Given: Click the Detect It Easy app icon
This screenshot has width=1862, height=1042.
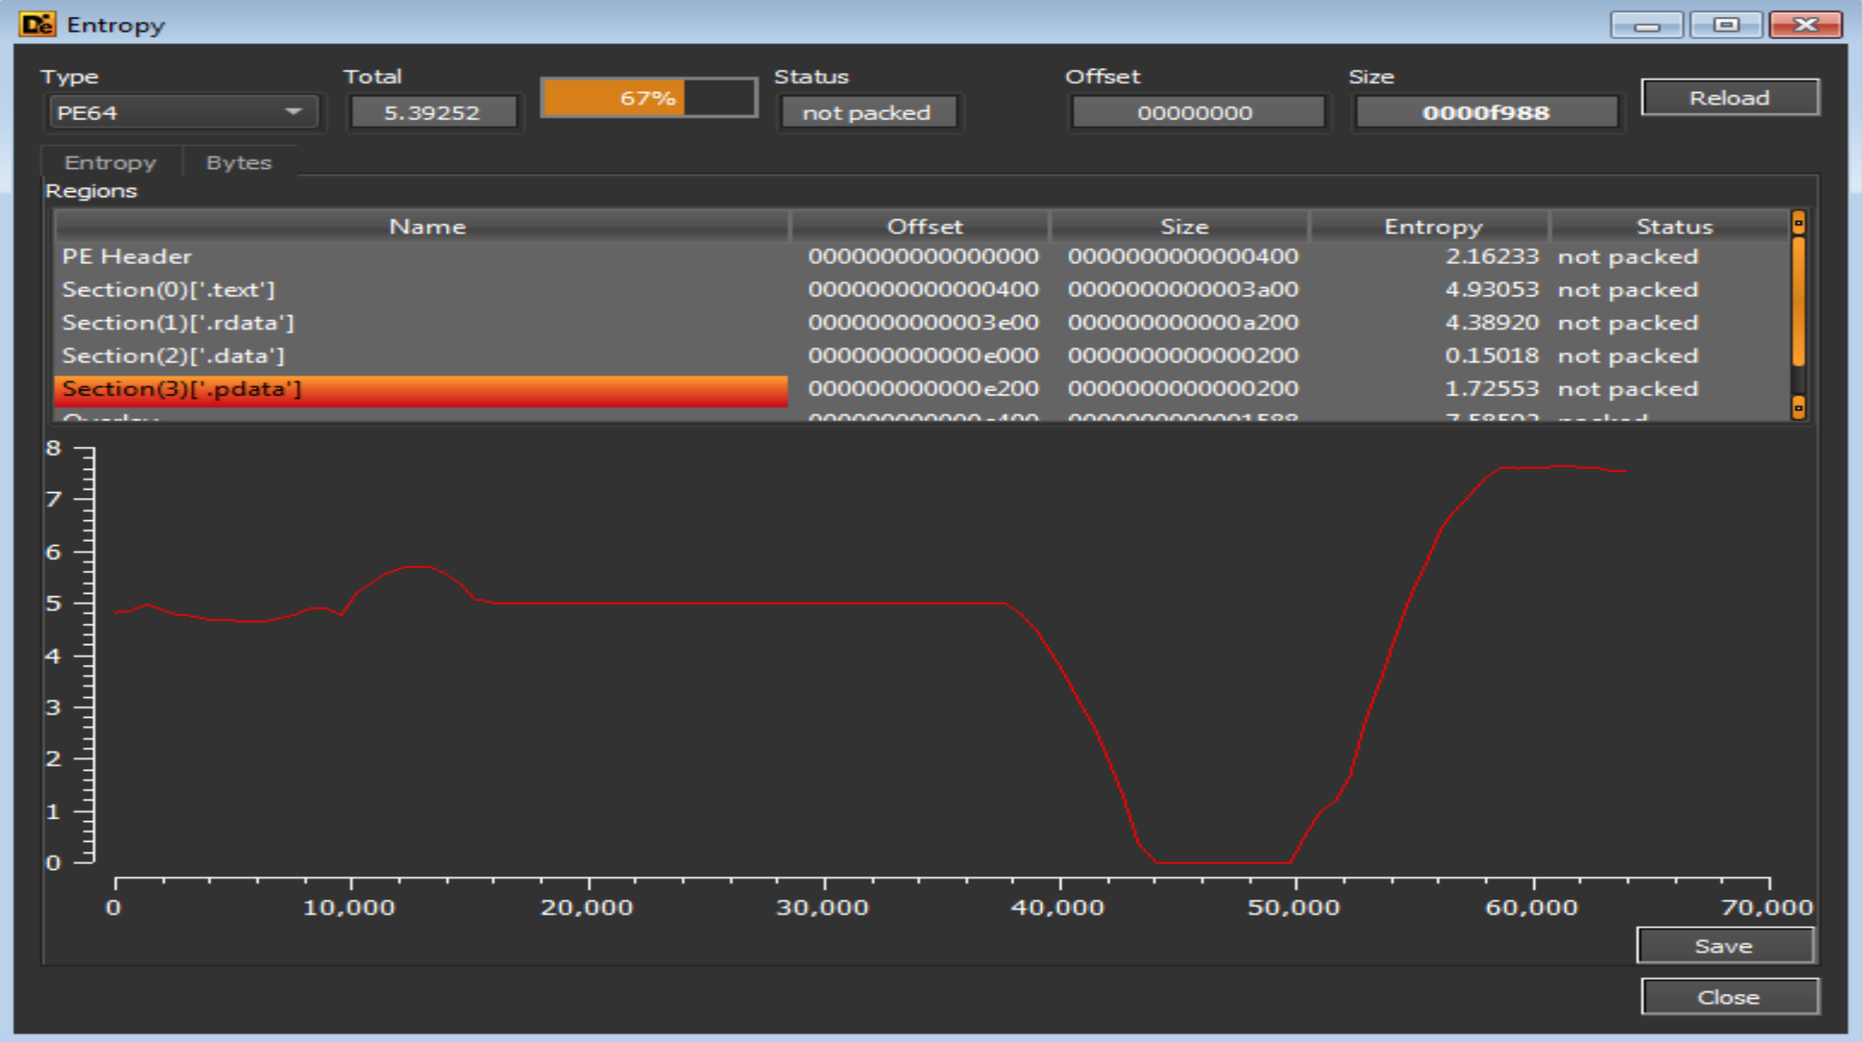Looking at the screenshot, I should pos(37,24).
